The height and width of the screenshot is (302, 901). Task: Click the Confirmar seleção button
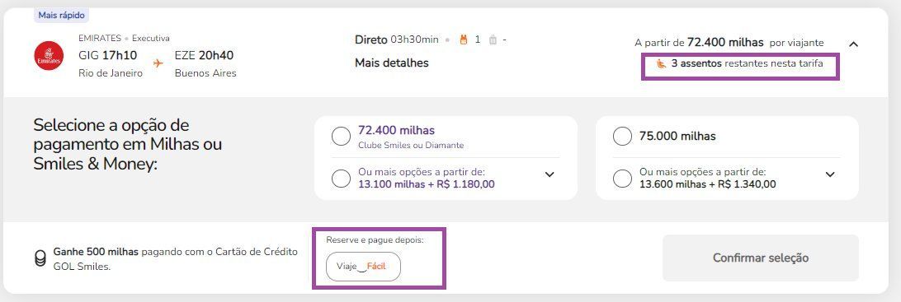point(760,258)
